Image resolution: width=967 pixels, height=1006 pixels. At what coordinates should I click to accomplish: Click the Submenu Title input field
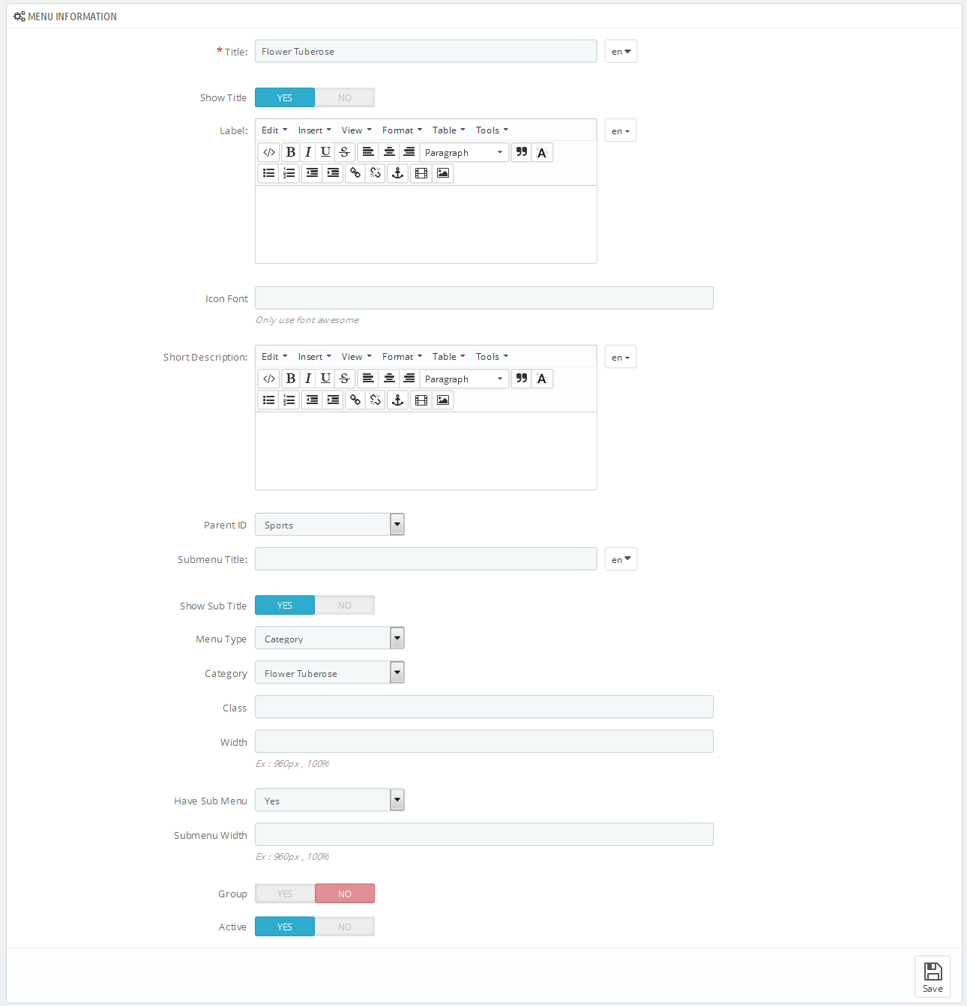click(426, 559)
